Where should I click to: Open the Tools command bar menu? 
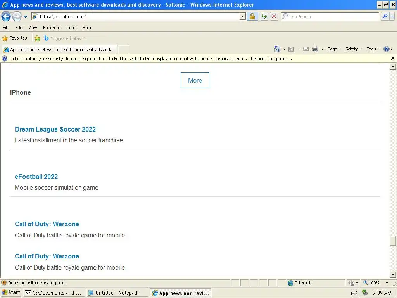point(373,49)
